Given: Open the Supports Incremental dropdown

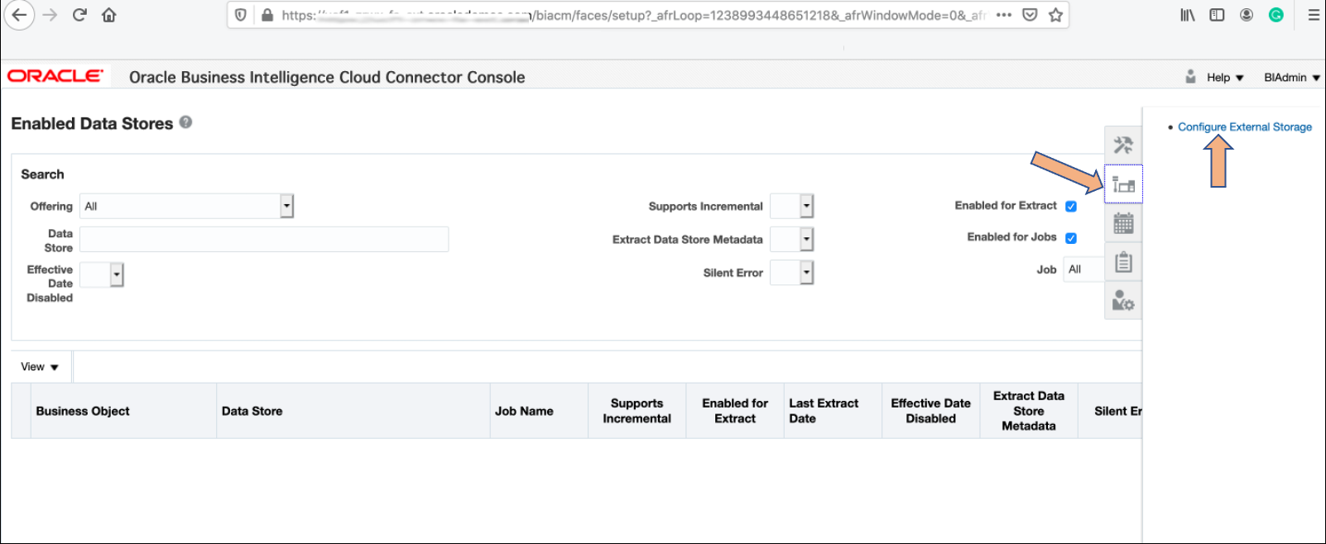Looking at the screenshot, I should tap(807, 206).
